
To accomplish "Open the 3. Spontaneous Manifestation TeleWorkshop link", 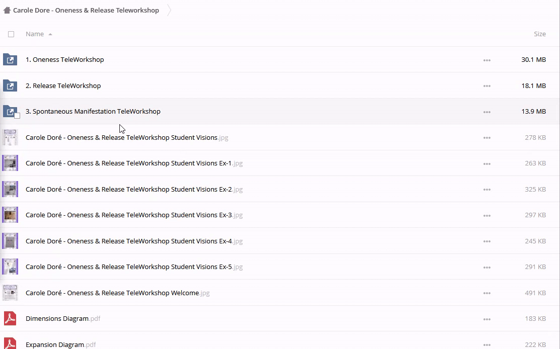I will click(93, 112).
